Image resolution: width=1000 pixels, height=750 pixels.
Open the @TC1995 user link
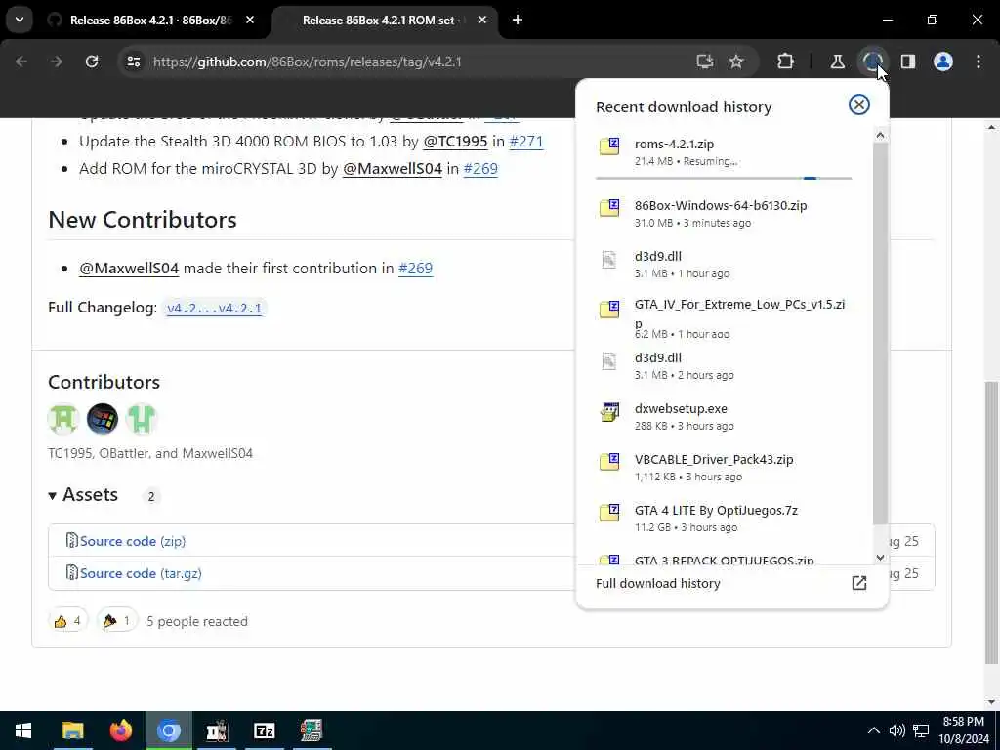point(455,141)
